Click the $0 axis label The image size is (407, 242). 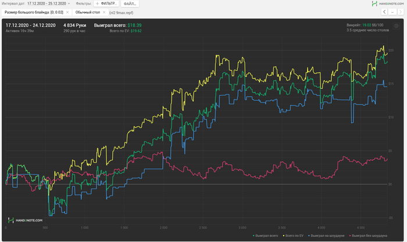pos(390,184)
